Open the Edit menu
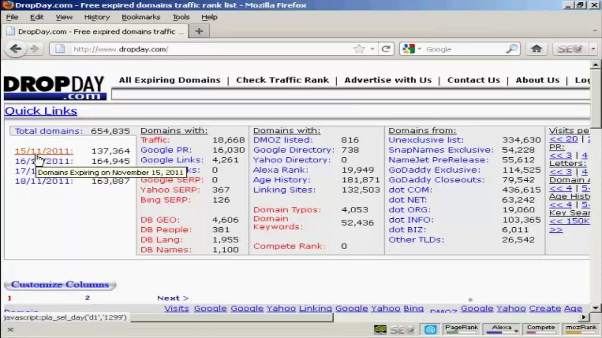Viewport: 602px width, 338px height. point(37,17)
